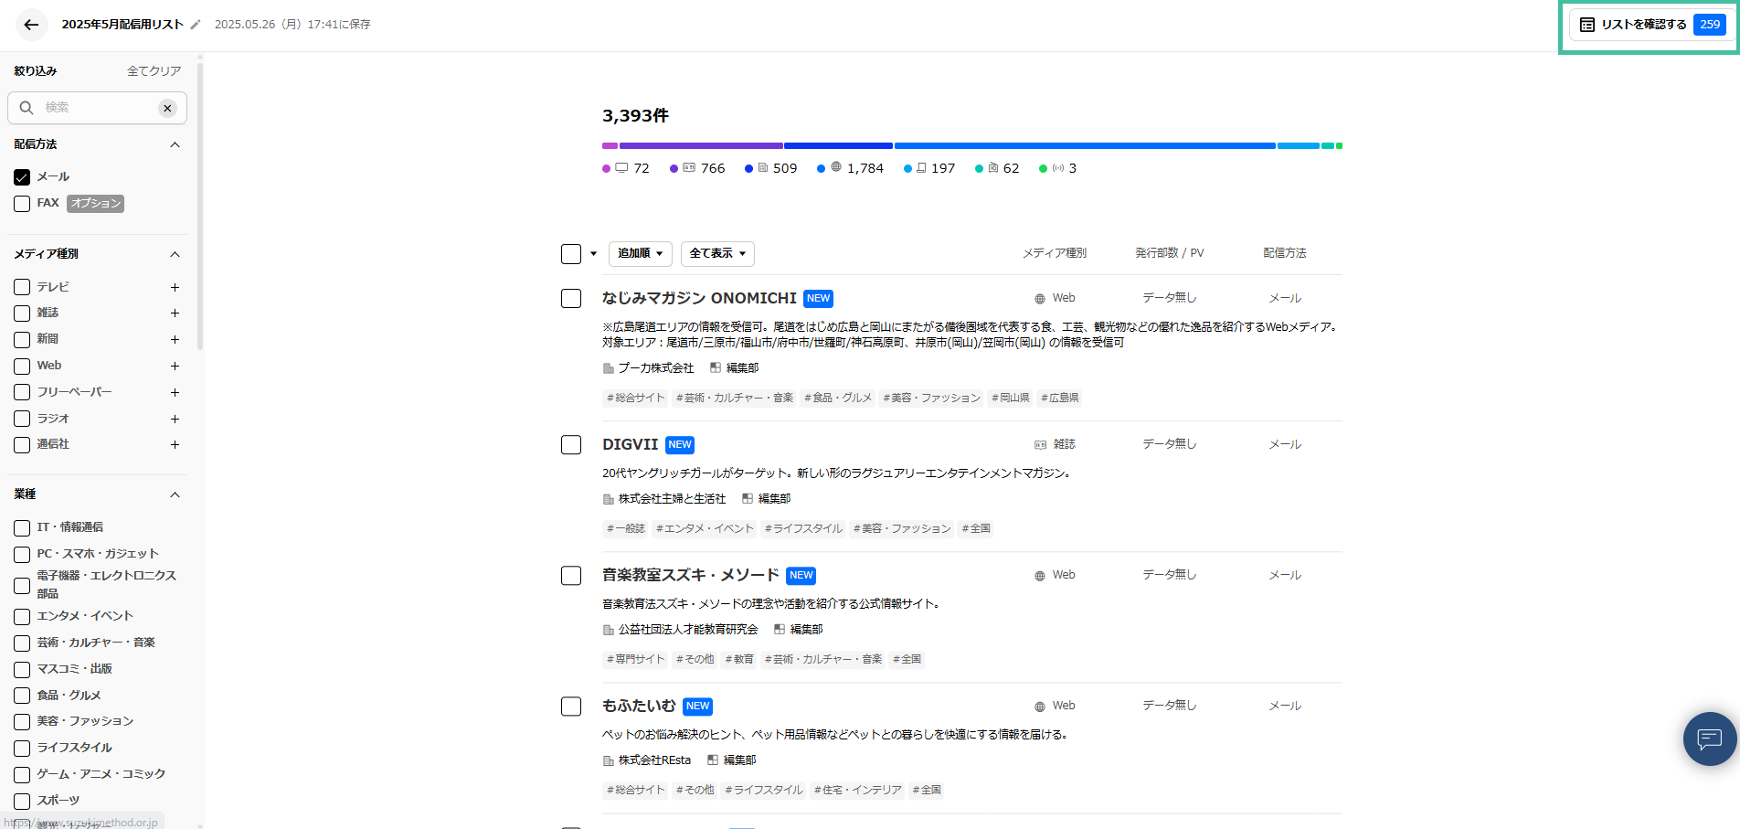Click the #総合サイト tag under なじみマガジン

636,399
